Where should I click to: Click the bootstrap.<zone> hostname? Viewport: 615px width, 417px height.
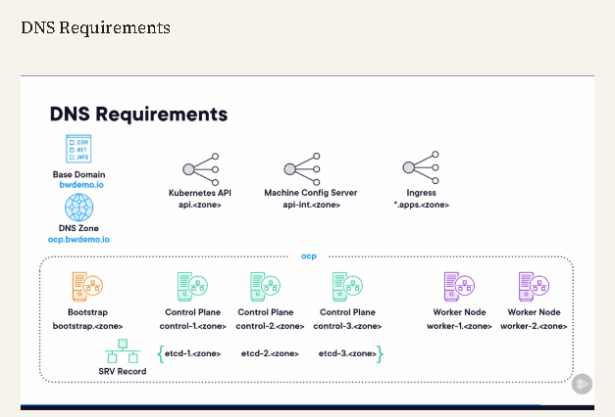pos(87,326)
